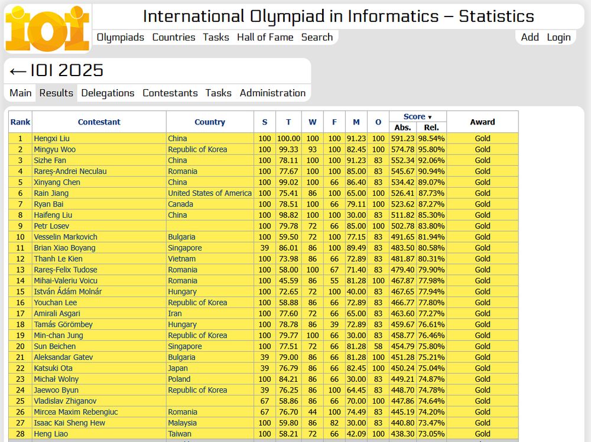Sort table by Contestant column header
This screenshot has height=442, width=591.
coord(99,122)
